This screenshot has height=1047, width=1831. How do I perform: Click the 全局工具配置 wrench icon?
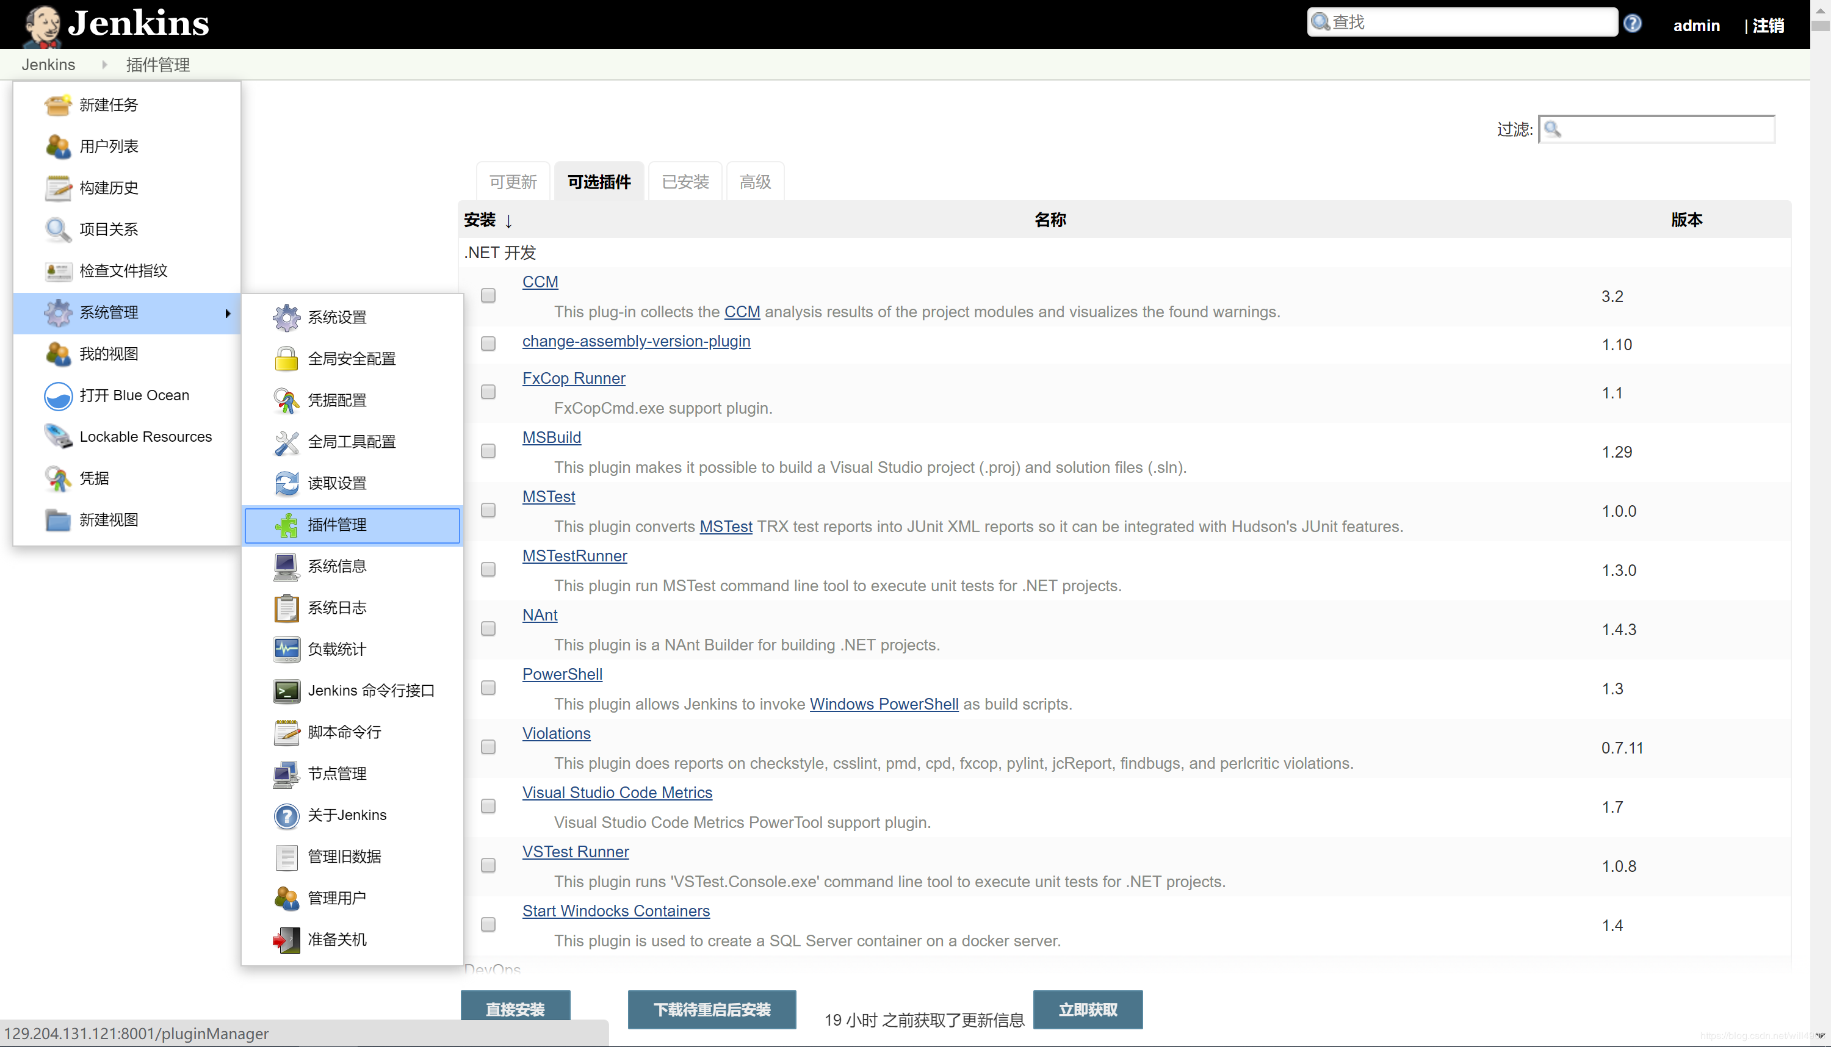click(286, 442)
